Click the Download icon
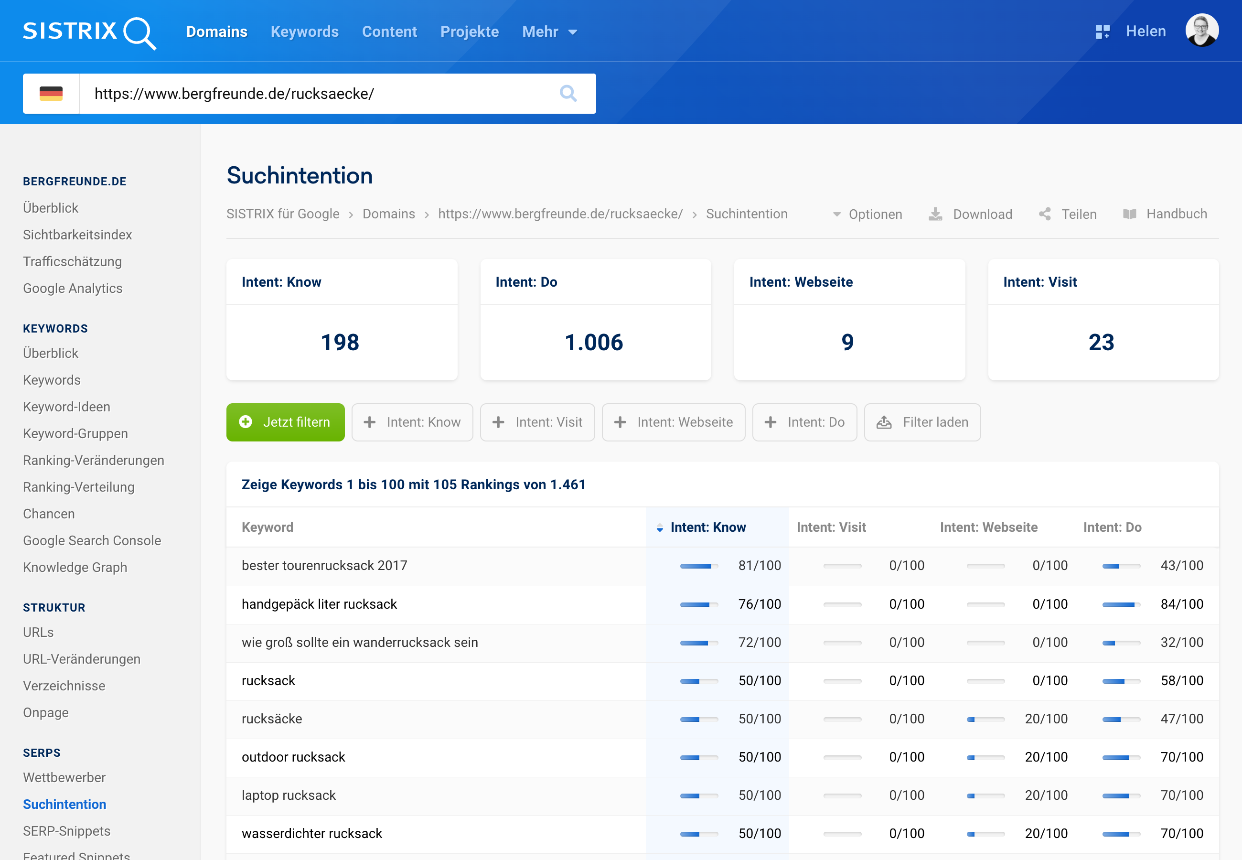The height and width of the screenshot is (860, 1242). 935,215
